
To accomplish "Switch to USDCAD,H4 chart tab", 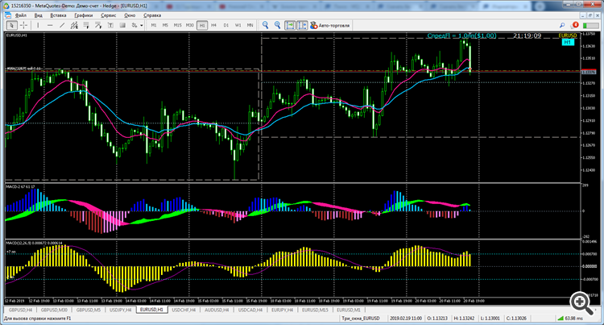I will 250,310.
